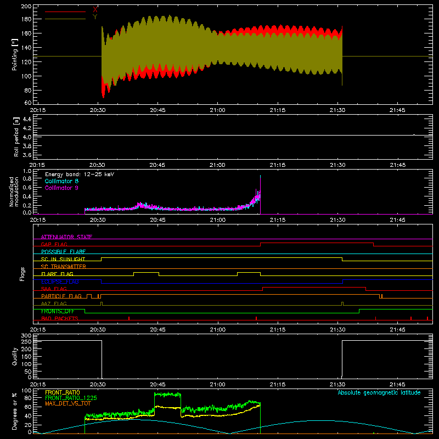
Task: Click the POSSIBLE_FLARE label
Action: pos(63,252)
